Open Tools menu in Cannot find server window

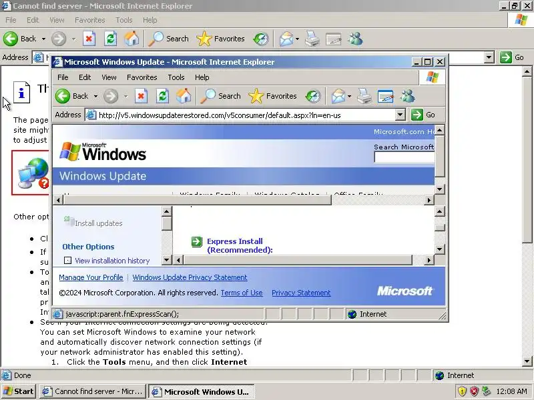pos(124,20)
